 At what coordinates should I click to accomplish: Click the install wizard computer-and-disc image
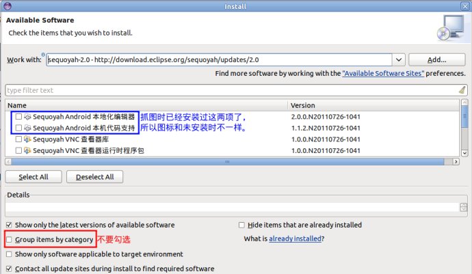451,28
